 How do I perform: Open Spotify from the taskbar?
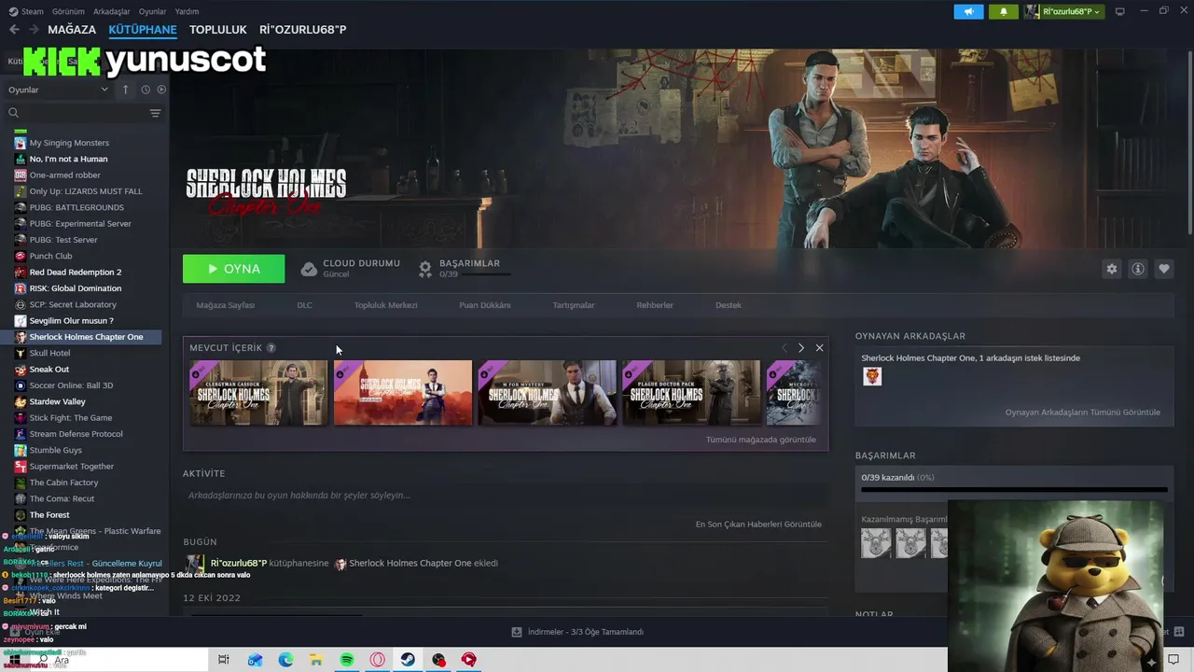coord(347,660)
